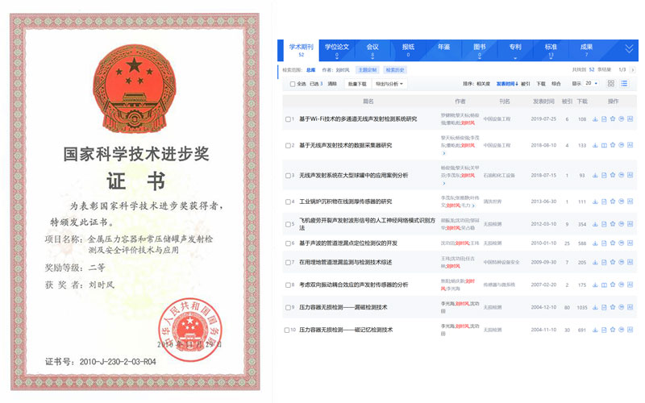This screenshot has height=403, width=645.
Task: Download row 7 paper 在用埋地管道泄漏监测
Action: [x=595, y=263]
